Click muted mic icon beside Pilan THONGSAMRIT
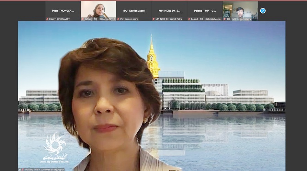307x171 pixels. point(47,19)
